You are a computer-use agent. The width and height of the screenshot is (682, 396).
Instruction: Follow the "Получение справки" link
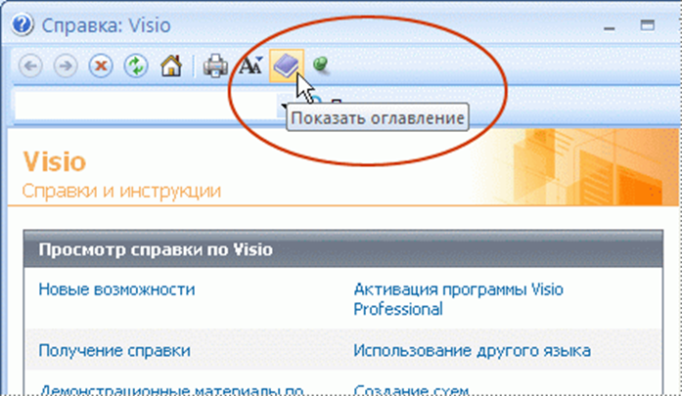click(114, 350)
